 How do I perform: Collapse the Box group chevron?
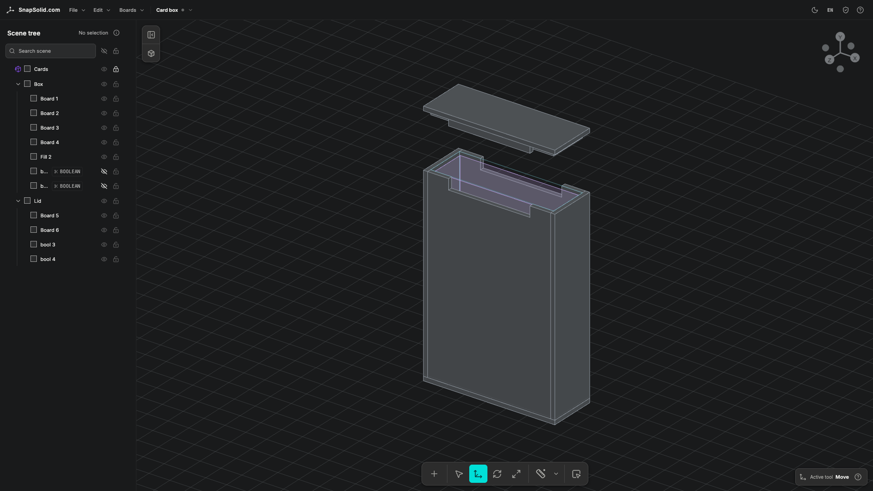point(18,84)
